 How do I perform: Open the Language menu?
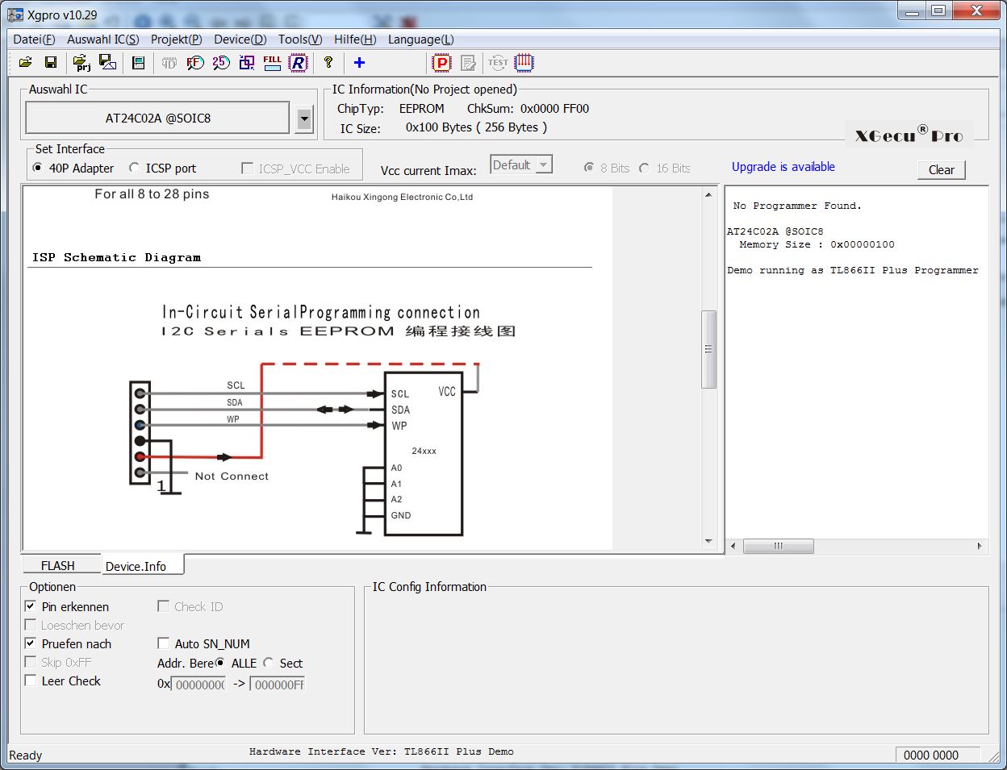point(420,39)
